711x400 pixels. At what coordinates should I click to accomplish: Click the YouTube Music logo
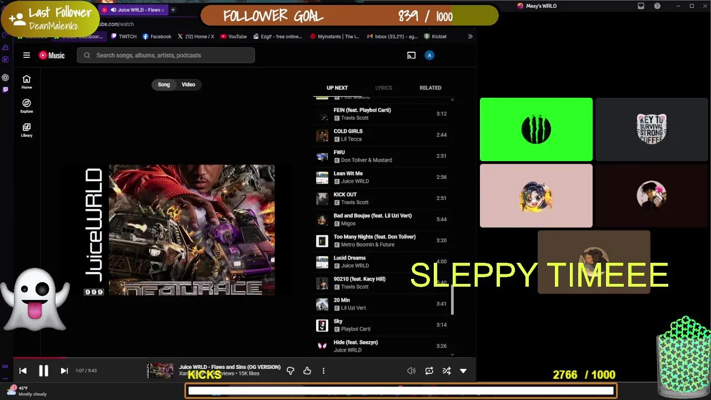pyautogui.click(x=52, y=55)
